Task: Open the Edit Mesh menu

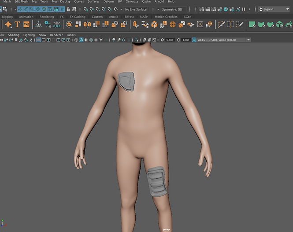Action: (x=21, y=1)
